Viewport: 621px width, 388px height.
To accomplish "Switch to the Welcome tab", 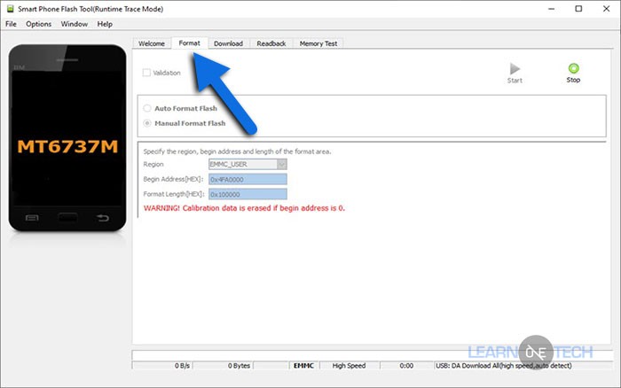I will click(x=152, y=43).
